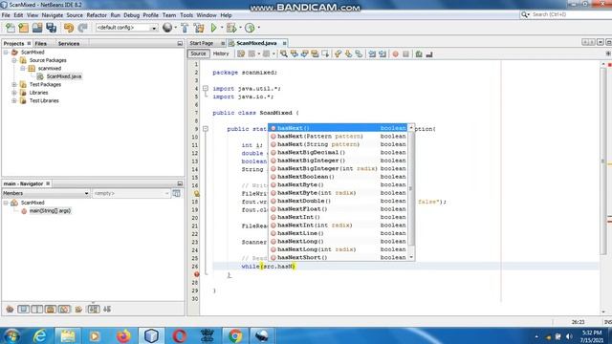The image size is (612, 344).
Task: Select hasNextDouble() in the completion list
Action: [x=339, y=201]
